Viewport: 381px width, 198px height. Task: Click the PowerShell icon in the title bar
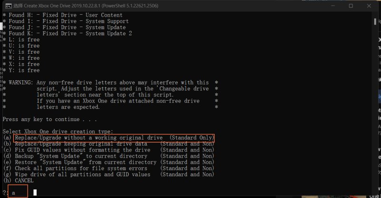[7, 6]
